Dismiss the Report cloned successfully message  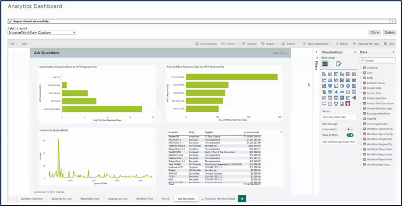[392, 21]
